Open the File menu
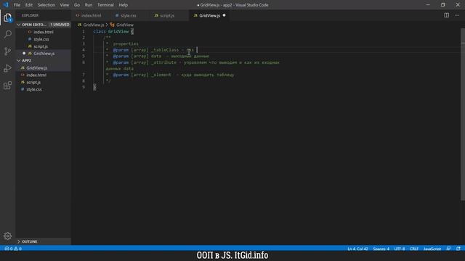 [17, 5]
